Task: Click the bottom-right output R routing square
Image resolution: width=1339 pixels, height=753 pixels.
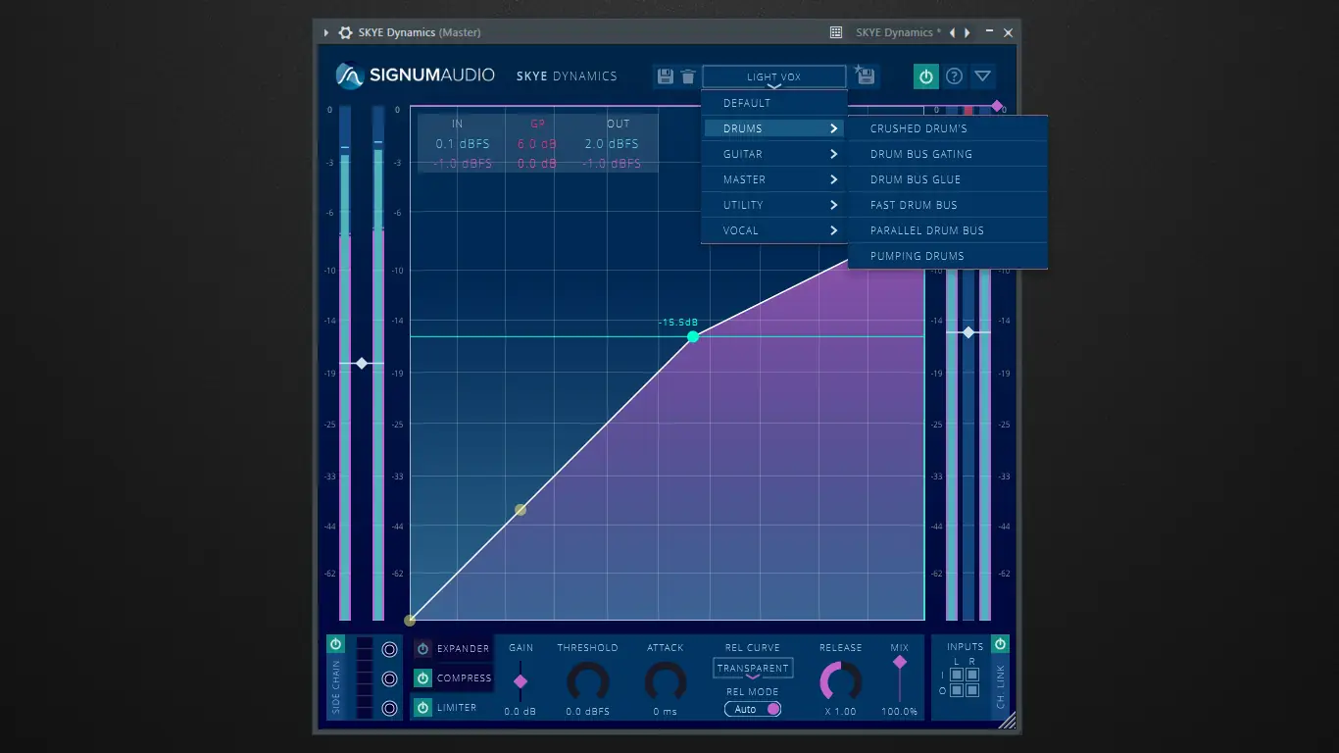Action: click(x=972, y=690)
